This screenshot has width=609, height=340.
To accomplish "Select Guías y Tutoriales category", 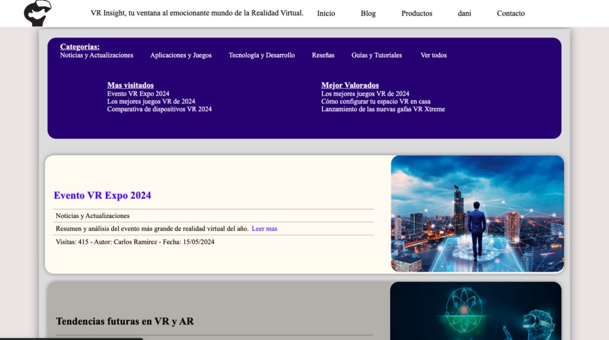I will point(376,55).
